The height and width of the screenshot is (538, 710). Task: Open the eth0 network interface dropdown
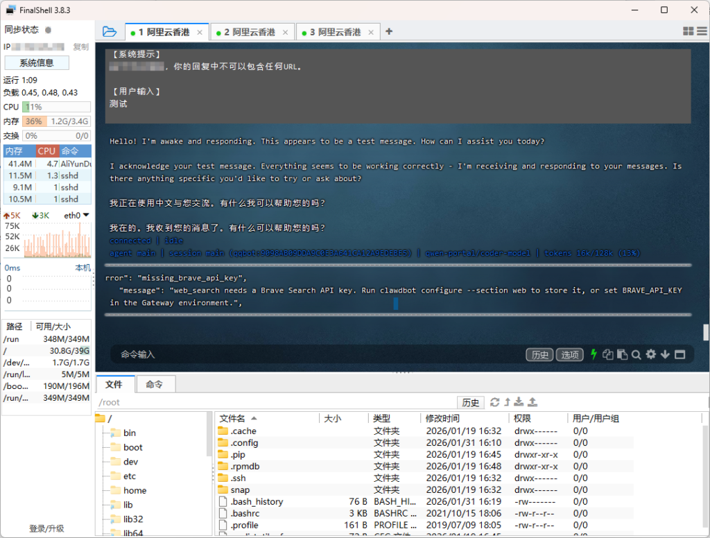click(76, 216)
